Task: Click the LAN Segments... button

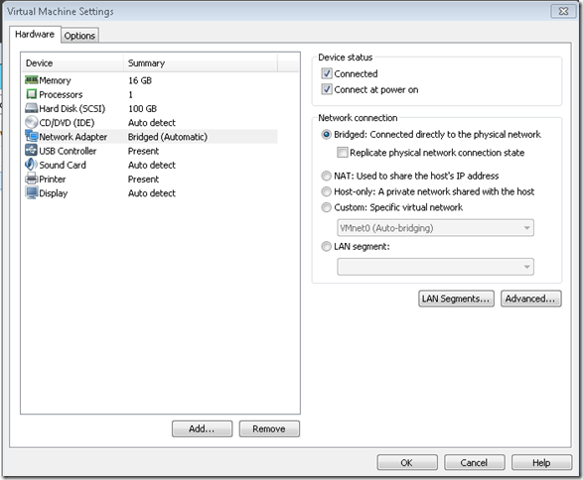Action: [x=456, y=299]
